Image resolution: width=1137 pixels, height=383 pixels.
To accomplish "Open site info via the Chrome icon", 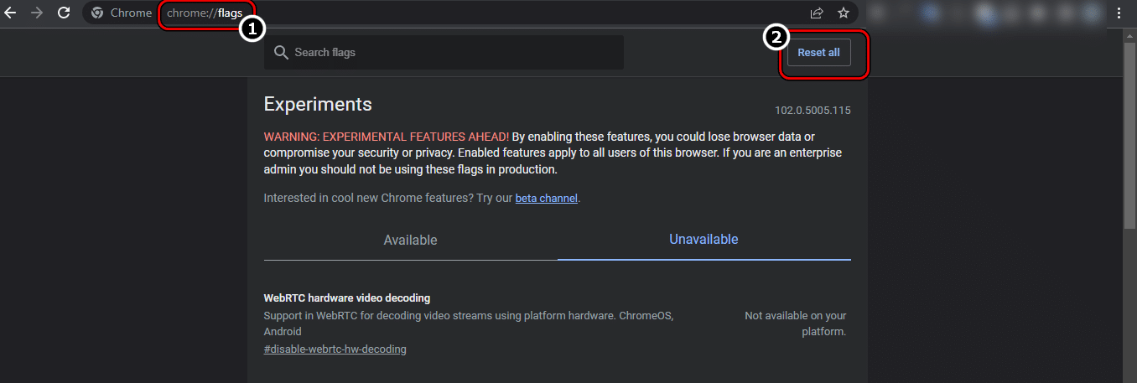I will 97,13.
